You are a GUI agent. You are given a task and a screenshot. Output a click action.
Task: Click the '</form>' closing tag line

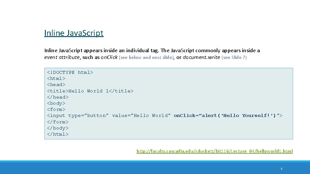tap(58, 122)
